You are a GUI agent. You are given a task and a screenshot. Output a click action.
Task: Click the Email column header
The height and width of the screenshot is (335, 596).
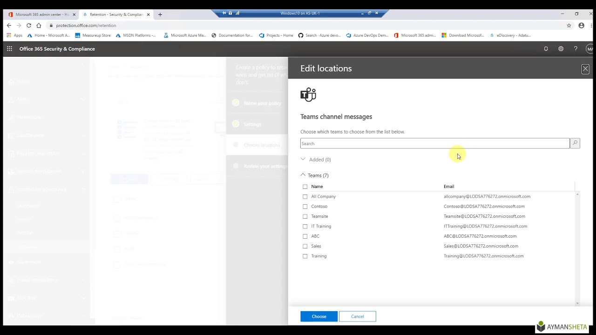pyautogui.click(x=449, y=187)
